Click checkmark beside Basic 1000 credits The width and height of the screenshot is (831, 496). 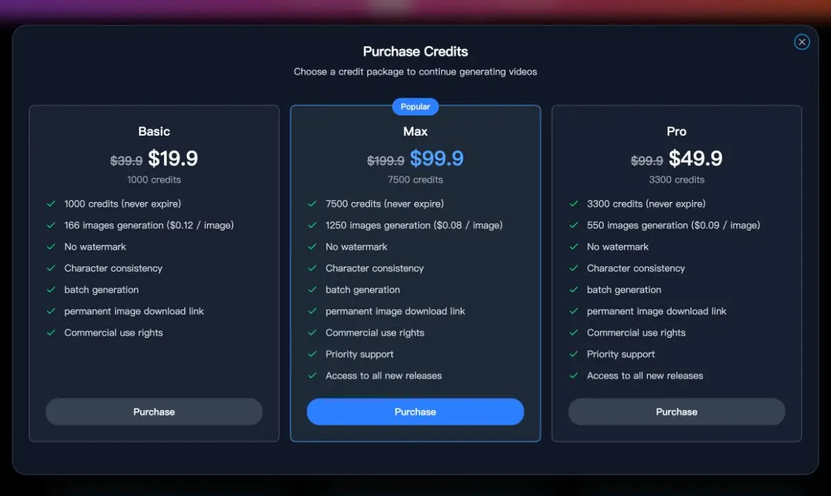point(51,204)
